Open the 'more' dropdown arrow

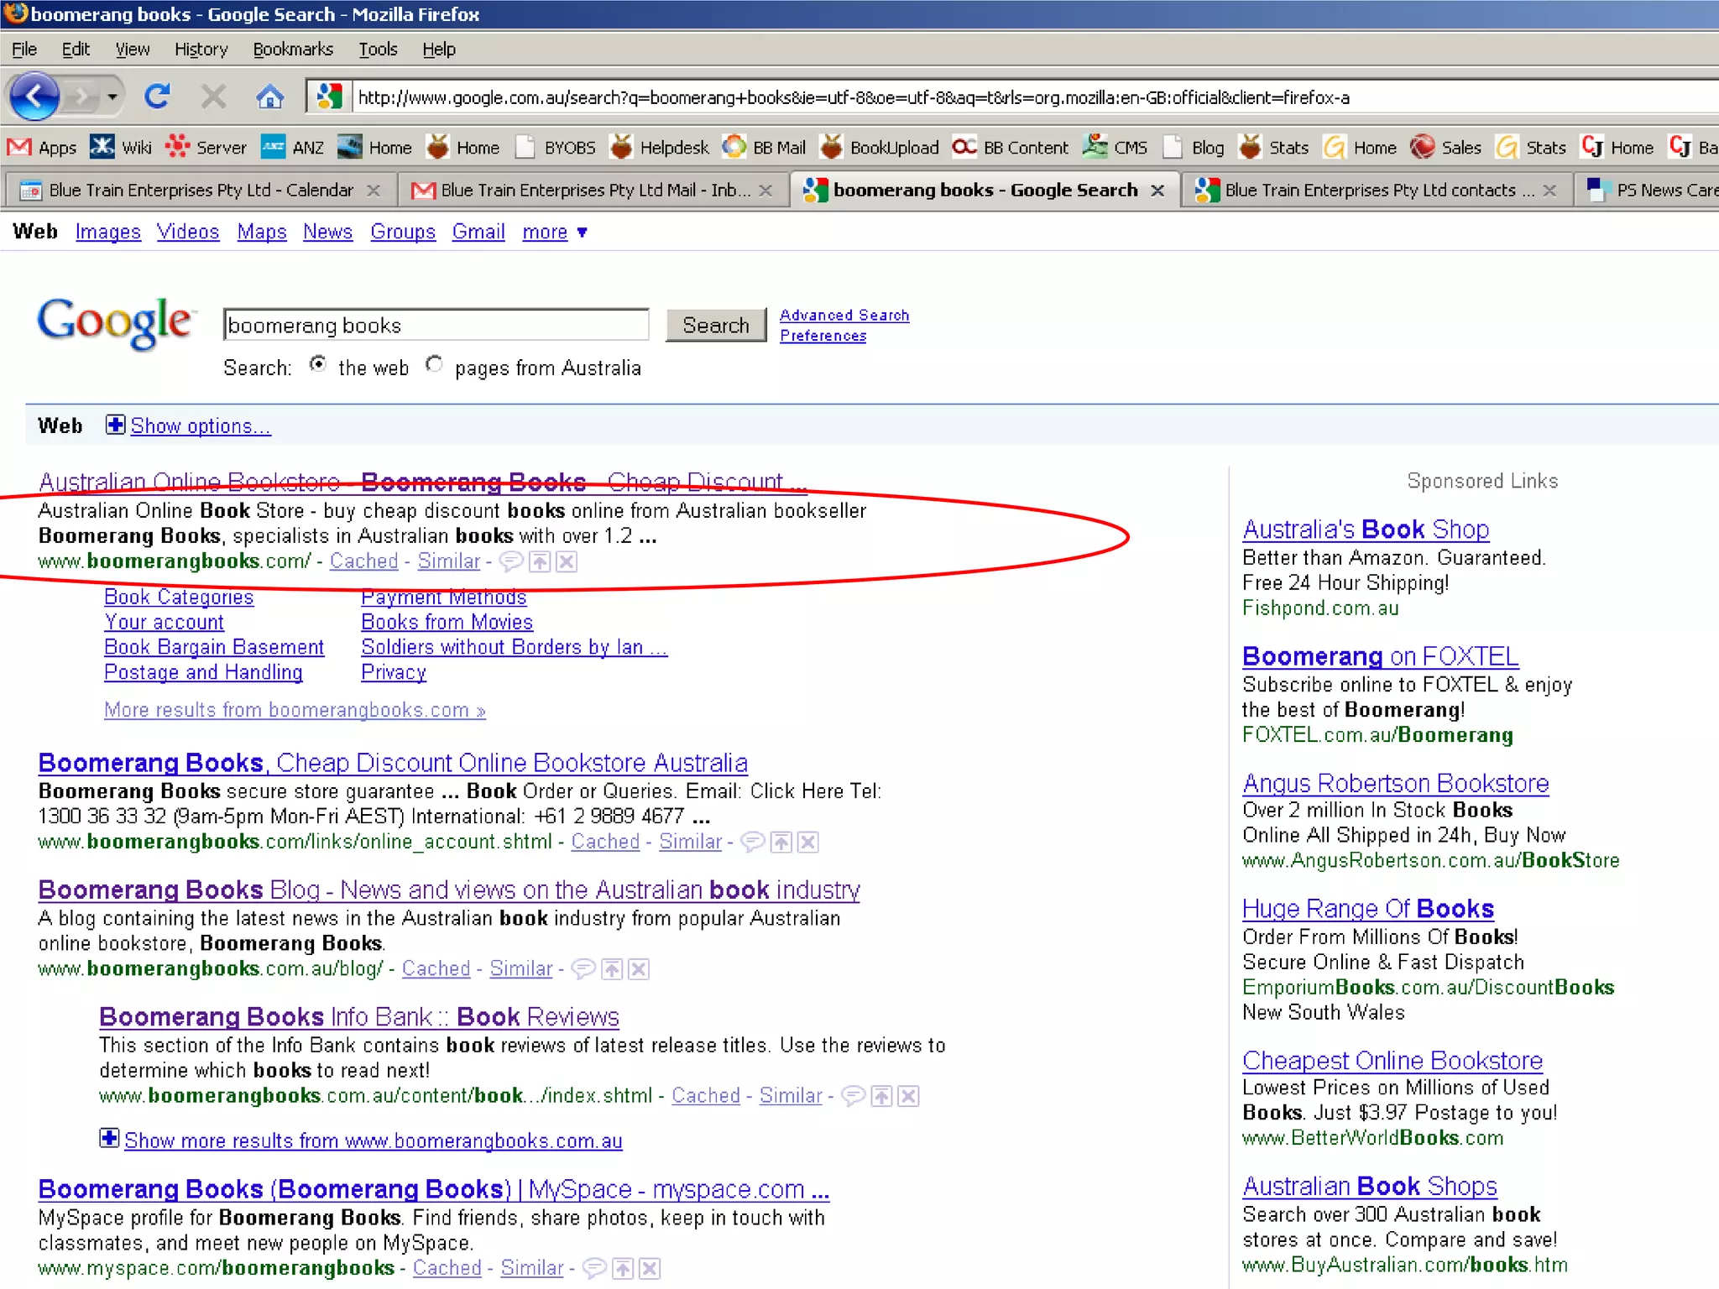pos(582,232)
